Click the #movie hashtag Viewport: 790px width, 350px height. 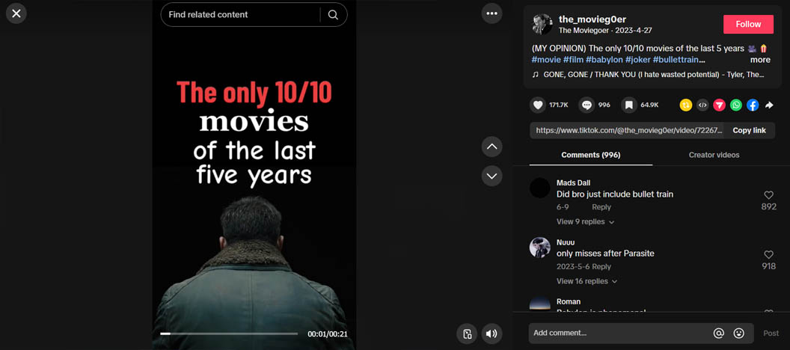[545, 60]
